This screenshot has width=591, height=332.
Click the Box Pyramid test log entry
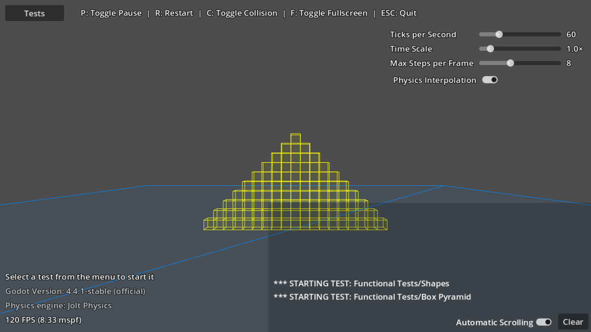(373, 296)
